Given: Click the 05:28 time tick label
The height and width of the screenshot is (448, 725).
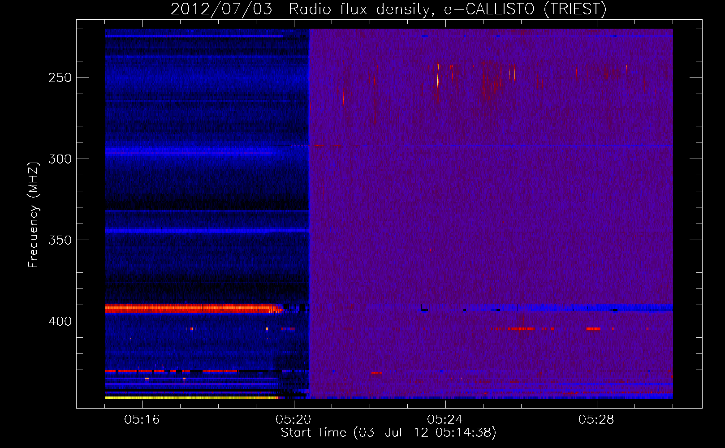Looking at the screenshot, I should [596, 419].
